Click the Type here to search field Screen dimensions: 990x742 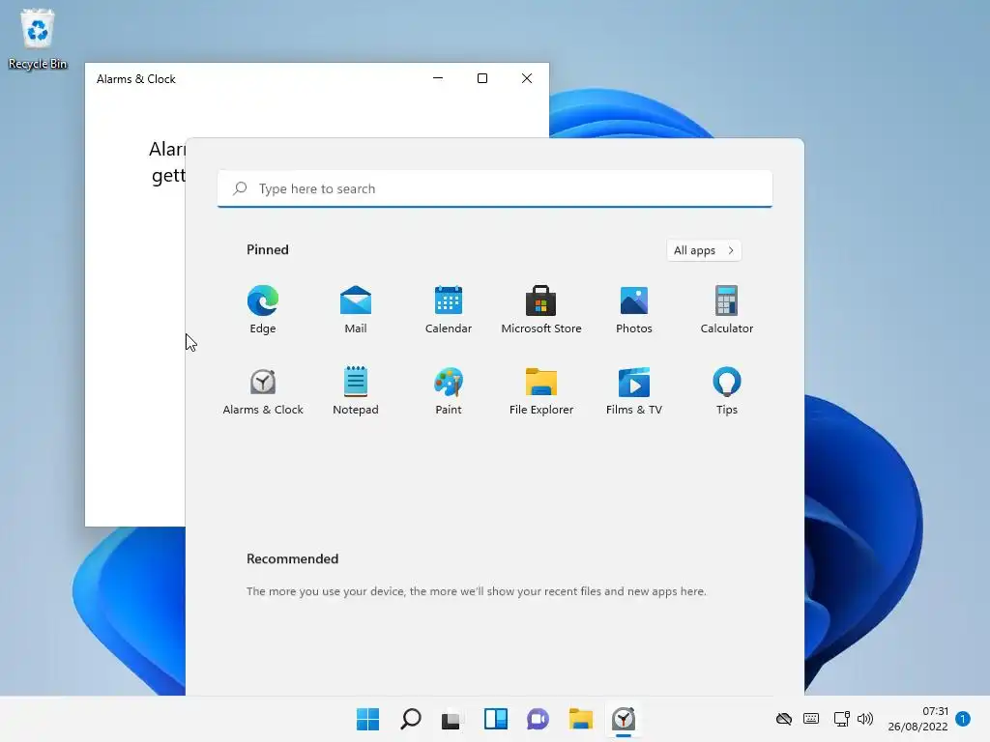[495, 188]
